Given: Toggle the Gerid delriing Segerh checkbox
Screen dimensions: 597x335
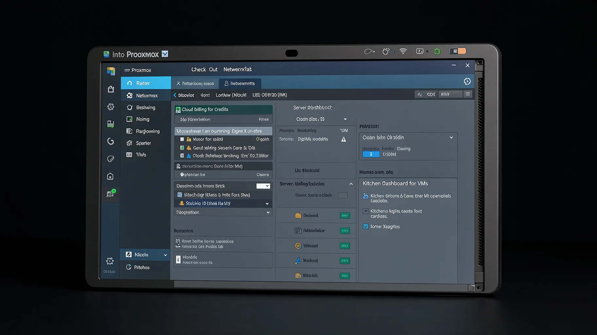Looking at the screenshot, I should pos(182,148).
